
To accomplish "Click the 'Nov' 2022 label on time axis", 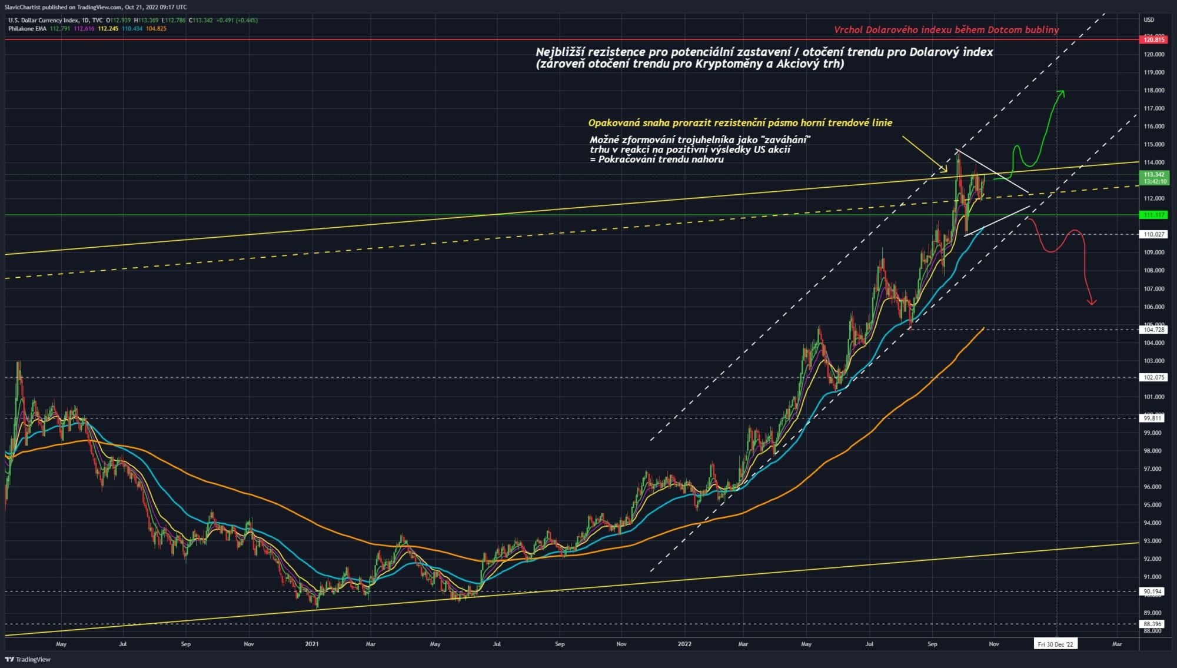I will coord(994,644).
